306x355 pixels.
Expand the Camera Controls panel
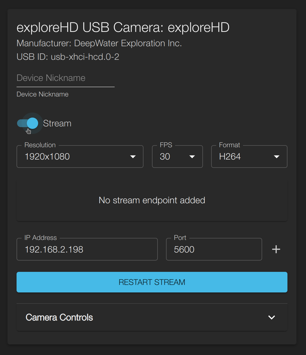click(x=152, y=317)
